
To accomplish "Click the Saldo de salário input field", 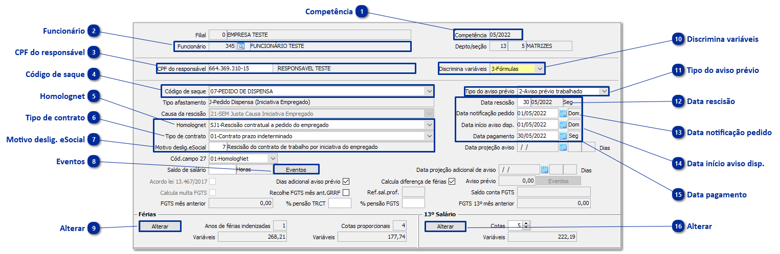I will [x=222, y=169].
